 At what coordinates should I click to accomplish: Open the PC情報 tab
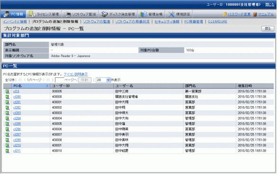pyautogui.click(x=13, y=14)
